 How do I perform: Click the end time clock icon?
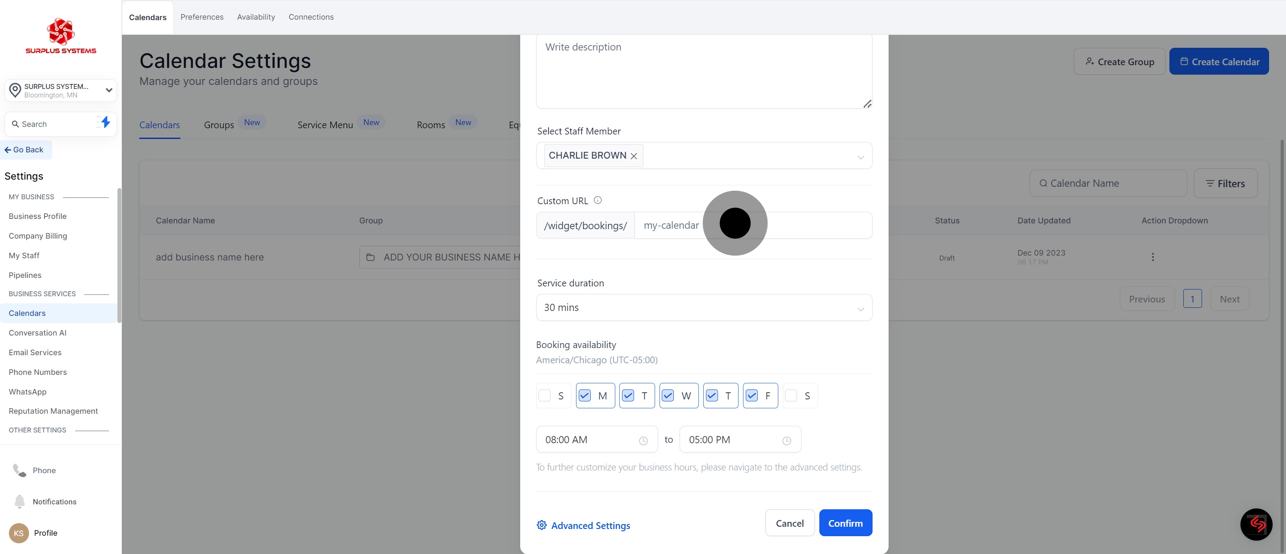(786, 441)
